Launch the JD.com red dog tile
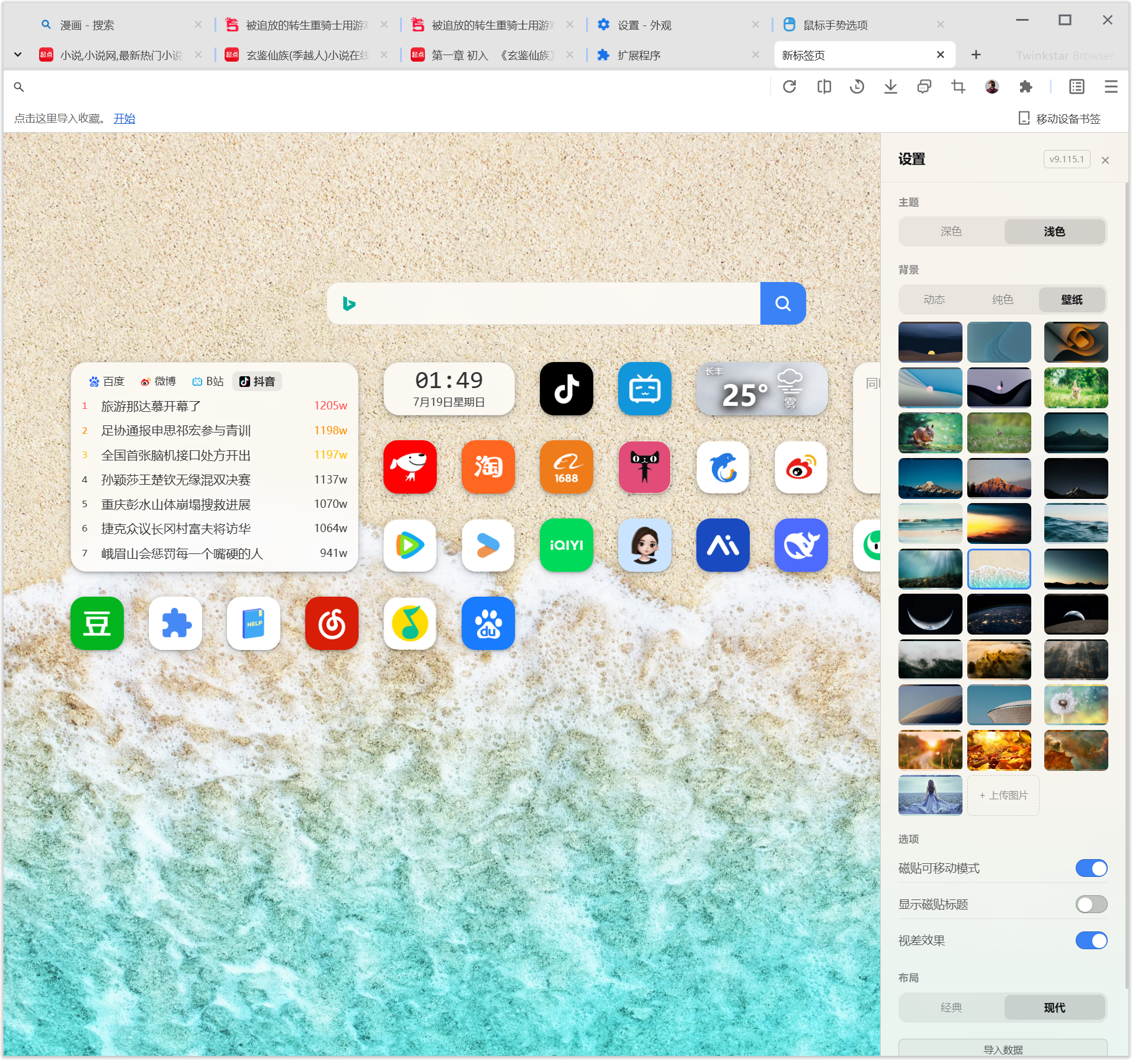Screen dimensions: 1132x1060 point(410,467)
